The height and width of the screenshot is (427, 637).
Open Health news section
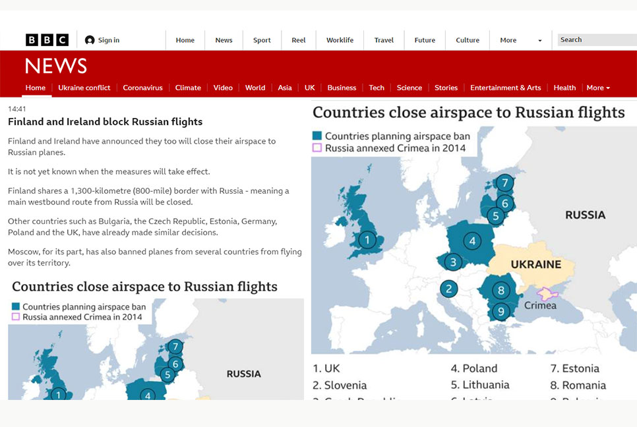564,88
